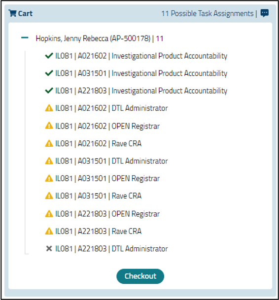Click 'Hopkins, Jenny Rebecca (AP-500178) | 11' label
Viewport: 279px width, 300px height.
(x=100, y=38)
